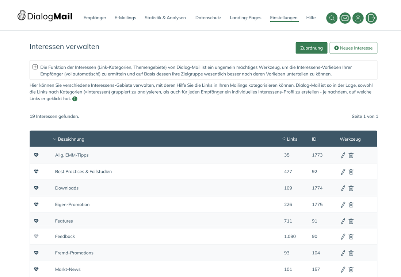Open the envelope mail icon
Image resolution: width=401 pixels, height=277 pixels.
click(x=345, y=18)
